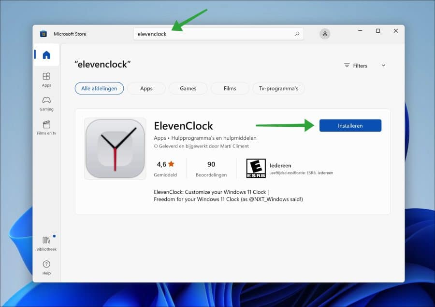Start a search with the magnifier icon
Image resolution: width=435 pixels, height=307 pixels.
pyautogui.click(x=297, y=34)
